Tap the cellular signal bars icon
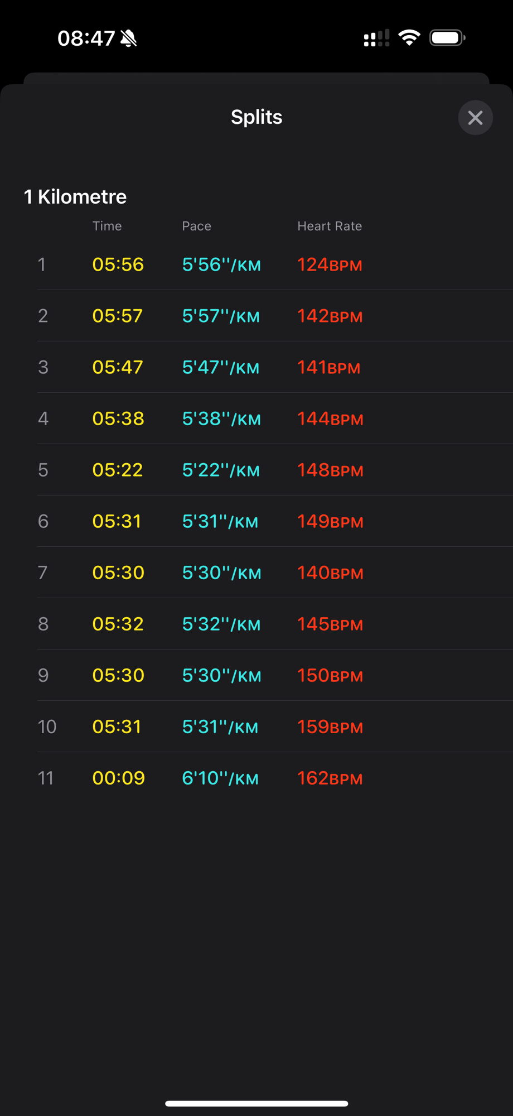This screenshot has width=513, height=1116. [376, 39]
